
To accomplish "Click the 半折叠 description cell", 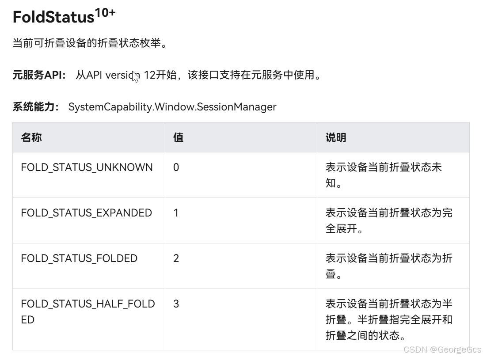I will click(x=389, y=319).
